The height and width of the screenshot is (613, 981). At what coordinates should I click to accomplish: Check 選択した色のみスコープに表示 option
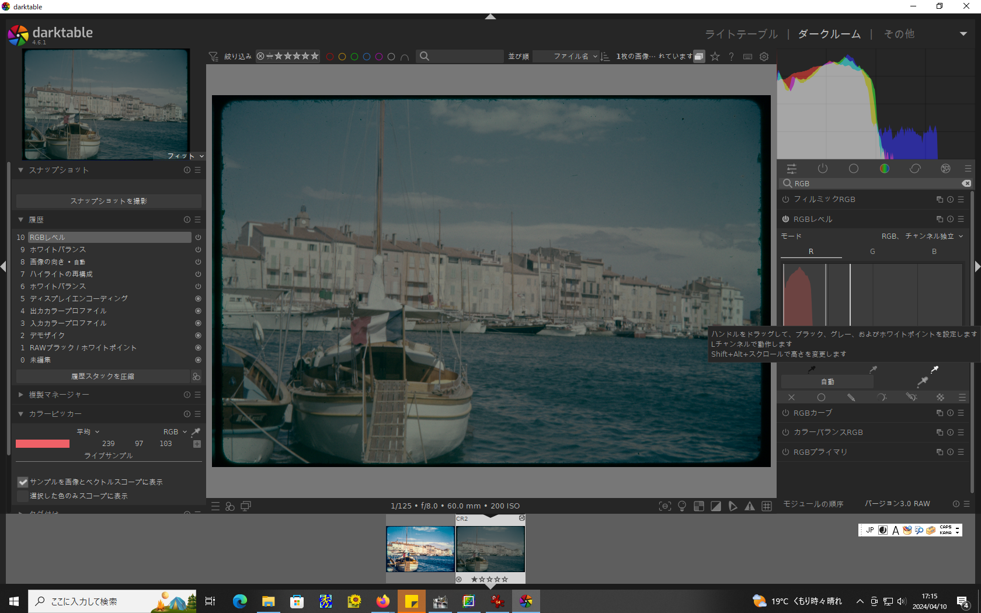(x=23, y=496)
